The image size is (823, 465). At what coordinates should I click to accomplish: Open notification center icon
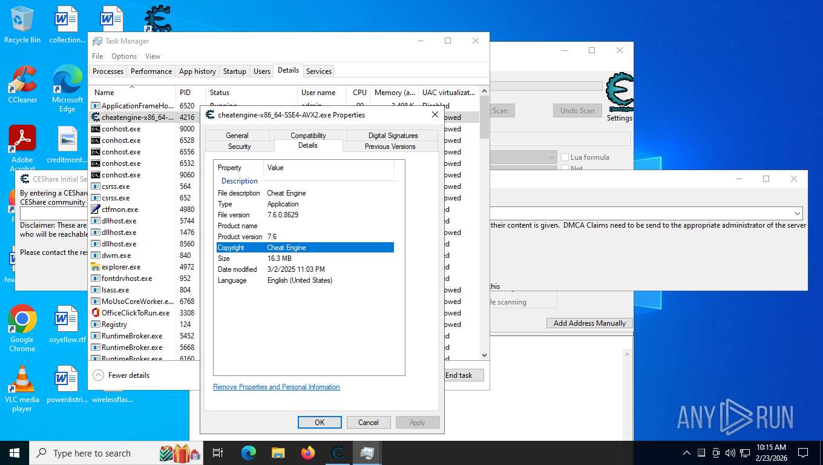pyautogui.click(x=803, y=453)
